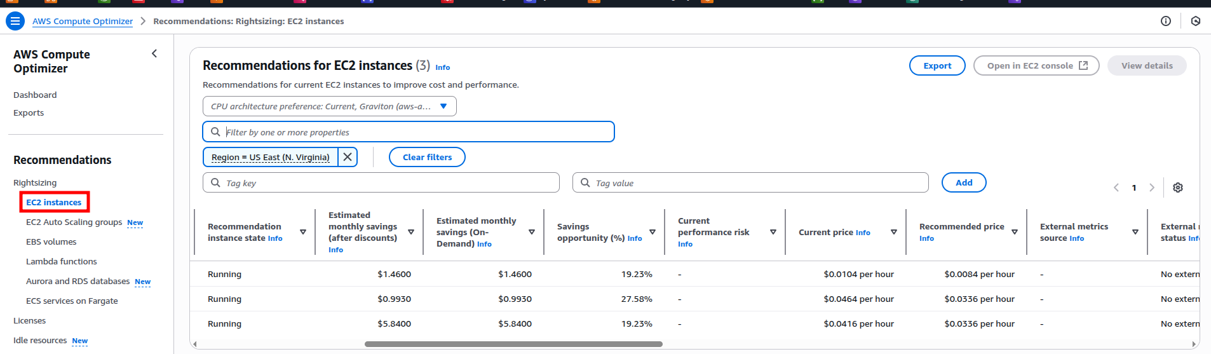Click Clear filters button
Screen dimensions: 1211x354
[427, 157]
